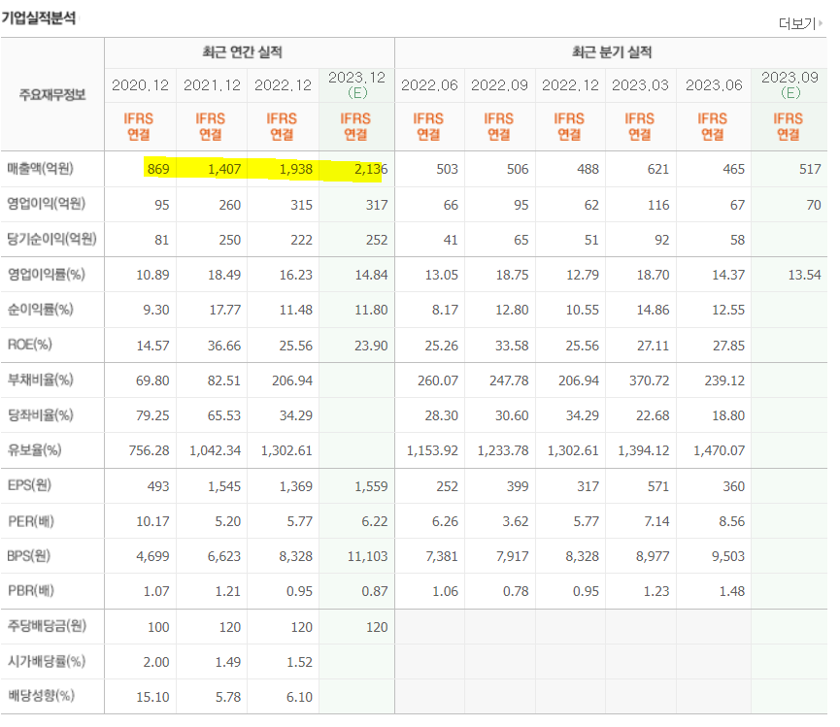840x727 pixels.
Task: Click IFRS 연결 under the 2023.09 (E) column
Action: (789, 126)
